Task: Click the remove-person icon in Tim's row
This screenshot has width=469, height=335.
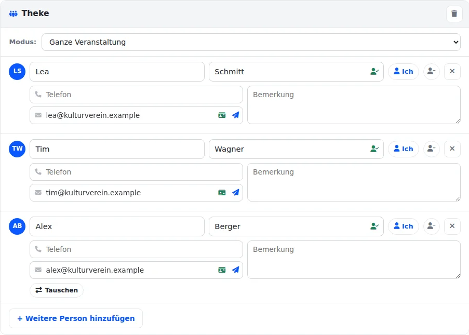Action: [x=431, y=149]
